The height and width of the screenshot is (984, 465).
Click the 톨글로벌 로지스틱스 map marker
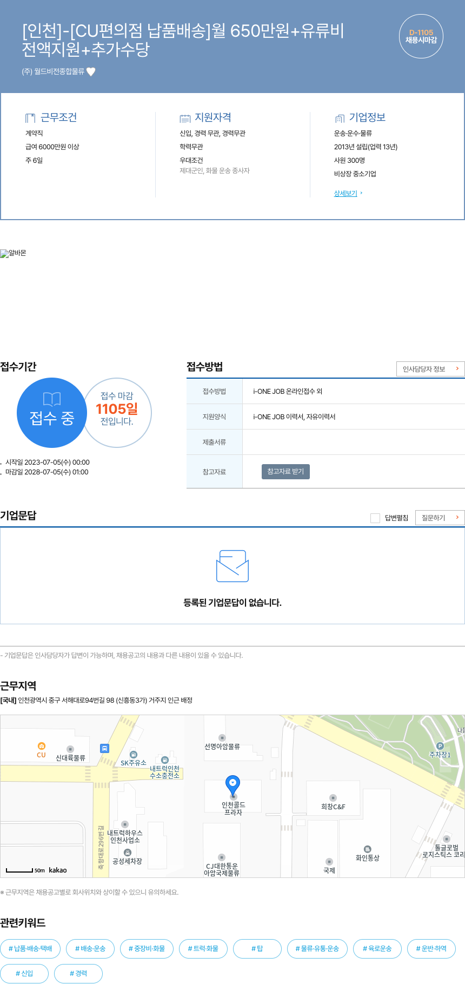pyautogui.click(x=447, y=840)
